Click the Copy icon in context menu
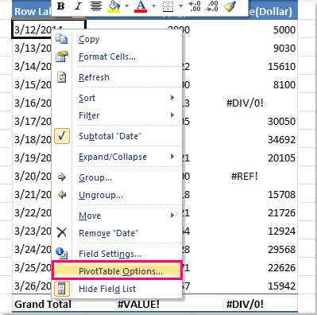The width and height of the screenshot is (317, 315). click(x=61, y=39)
